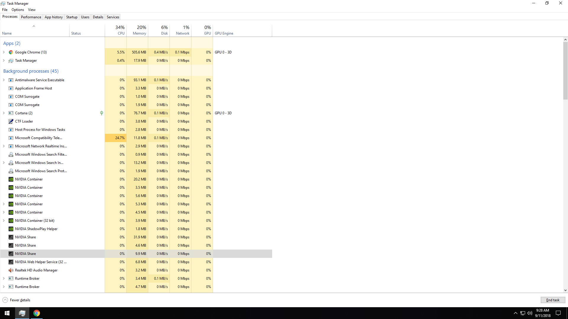Click the highlighted NVIDIA Share row icon
Viewport: 568px width, 319px height.
pos(11,254)
